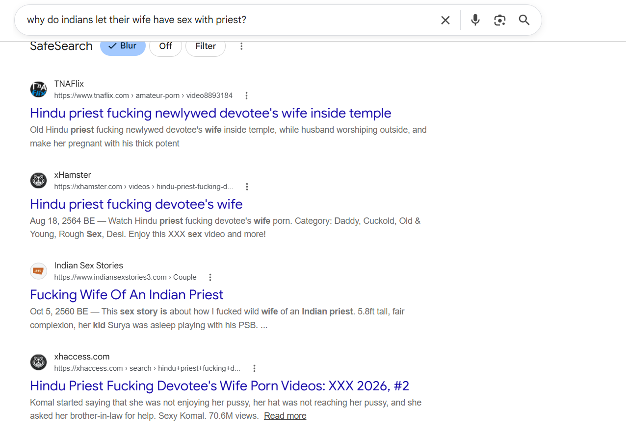Click the xHamster favicon
Image resolution: width=626 pixels, height=431 pixels.
pos(38,181)
